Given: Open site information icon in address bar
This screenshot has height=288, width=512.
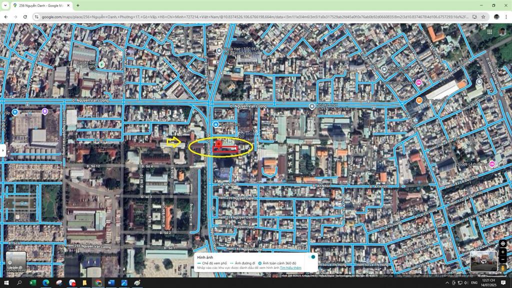Looking at the screenshot, I should click(36, 16).
